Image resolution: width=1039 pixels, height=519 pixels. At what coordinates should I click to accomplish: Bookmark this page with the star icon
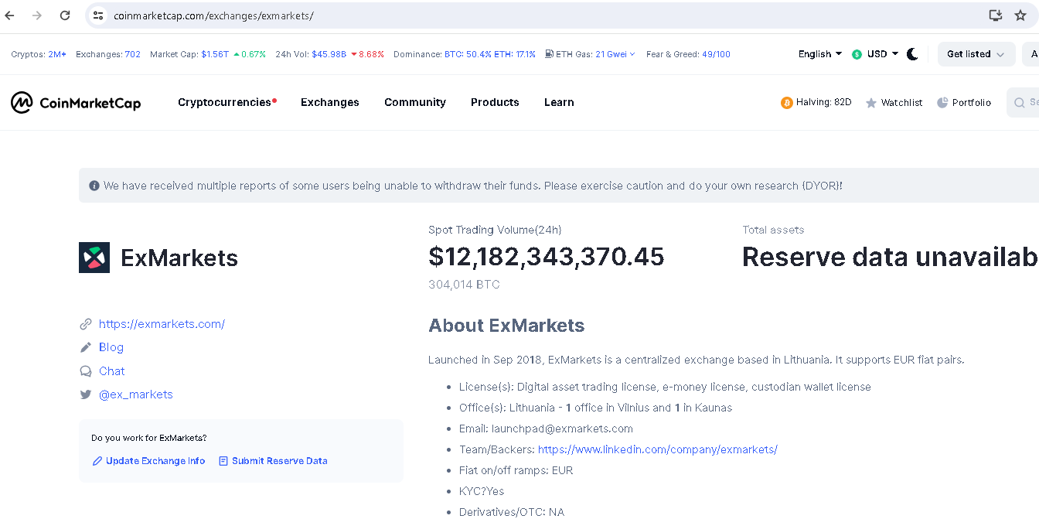1020,15
